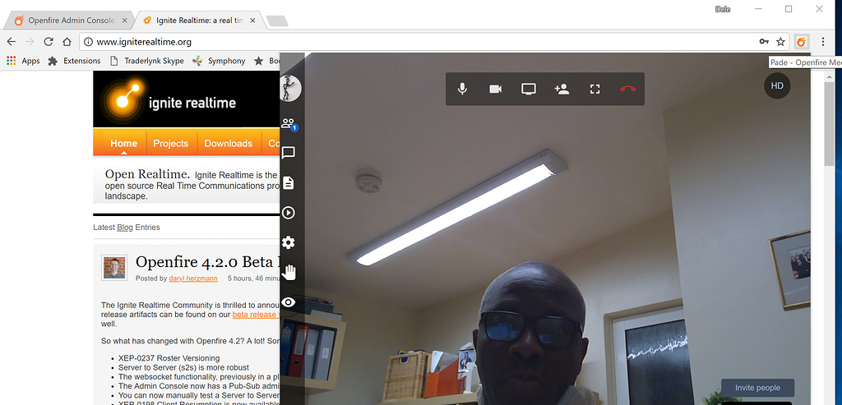
Task: Open the shared document icon
Action: 289,183
